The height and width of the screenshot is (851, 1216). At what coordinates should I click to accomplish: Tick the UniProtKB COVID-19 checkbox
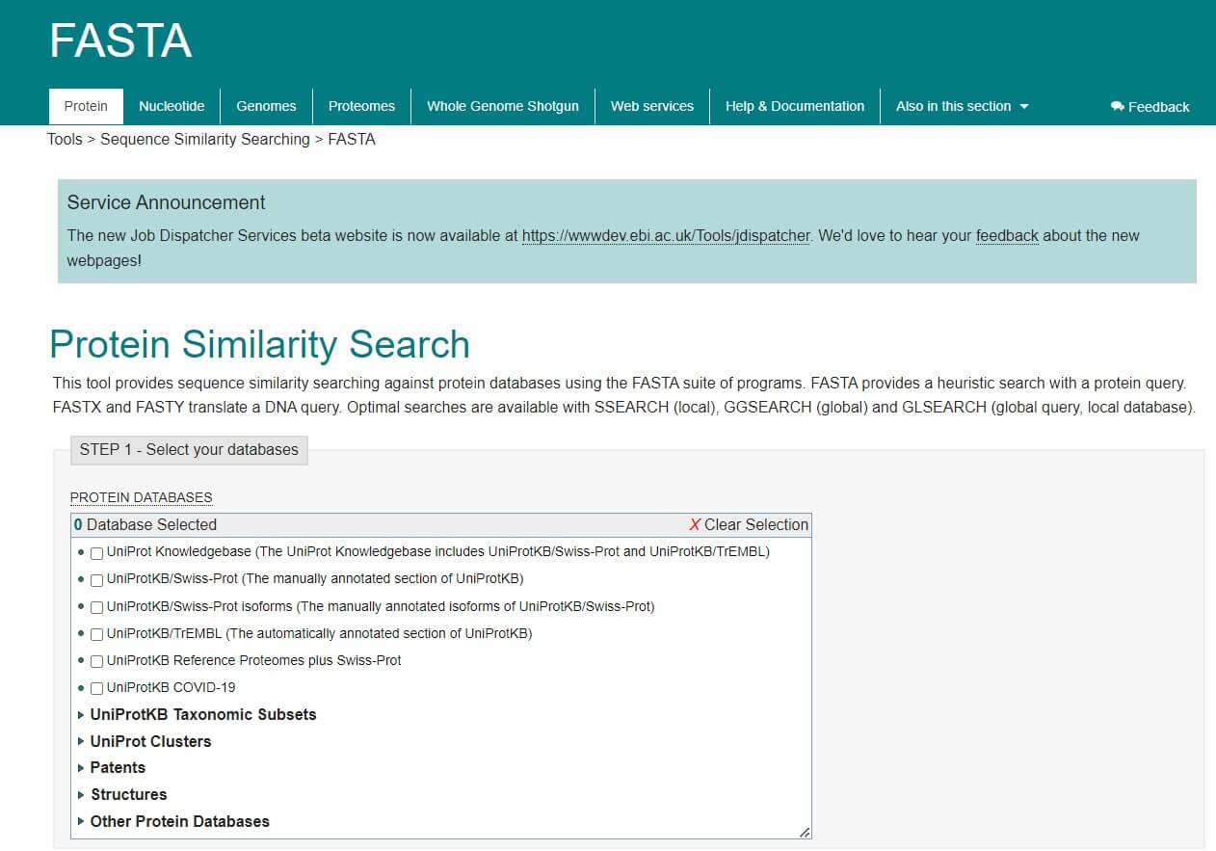(x=96, y=688)
